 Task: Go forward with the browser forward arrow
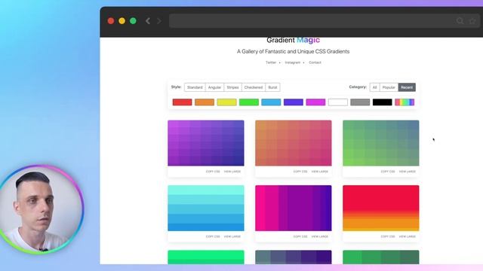tap(159, 21)
